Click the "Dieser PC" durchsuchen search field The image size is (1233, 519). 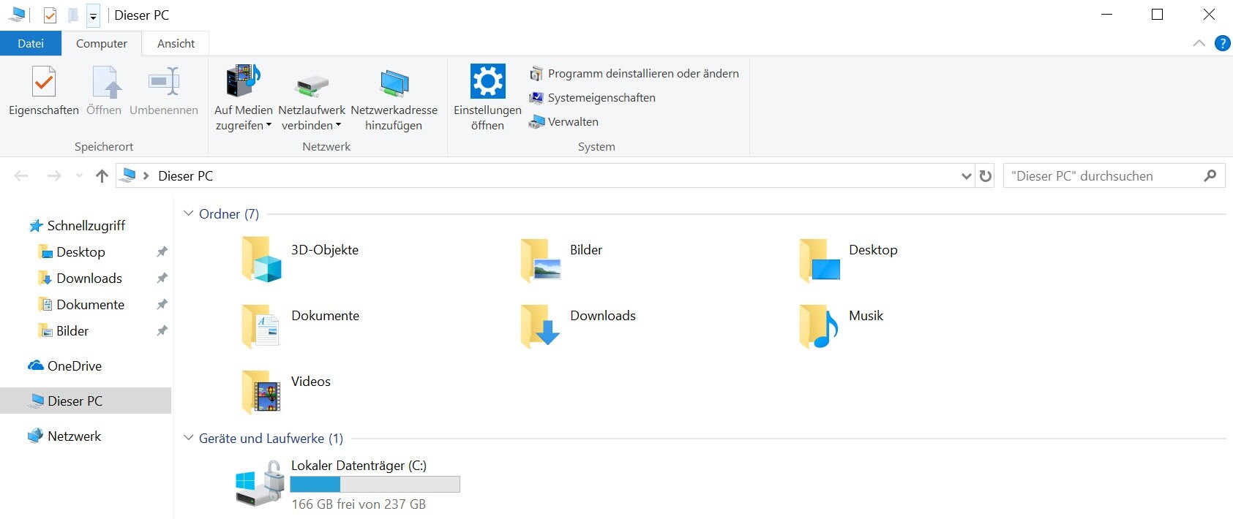pos(1102,176)
